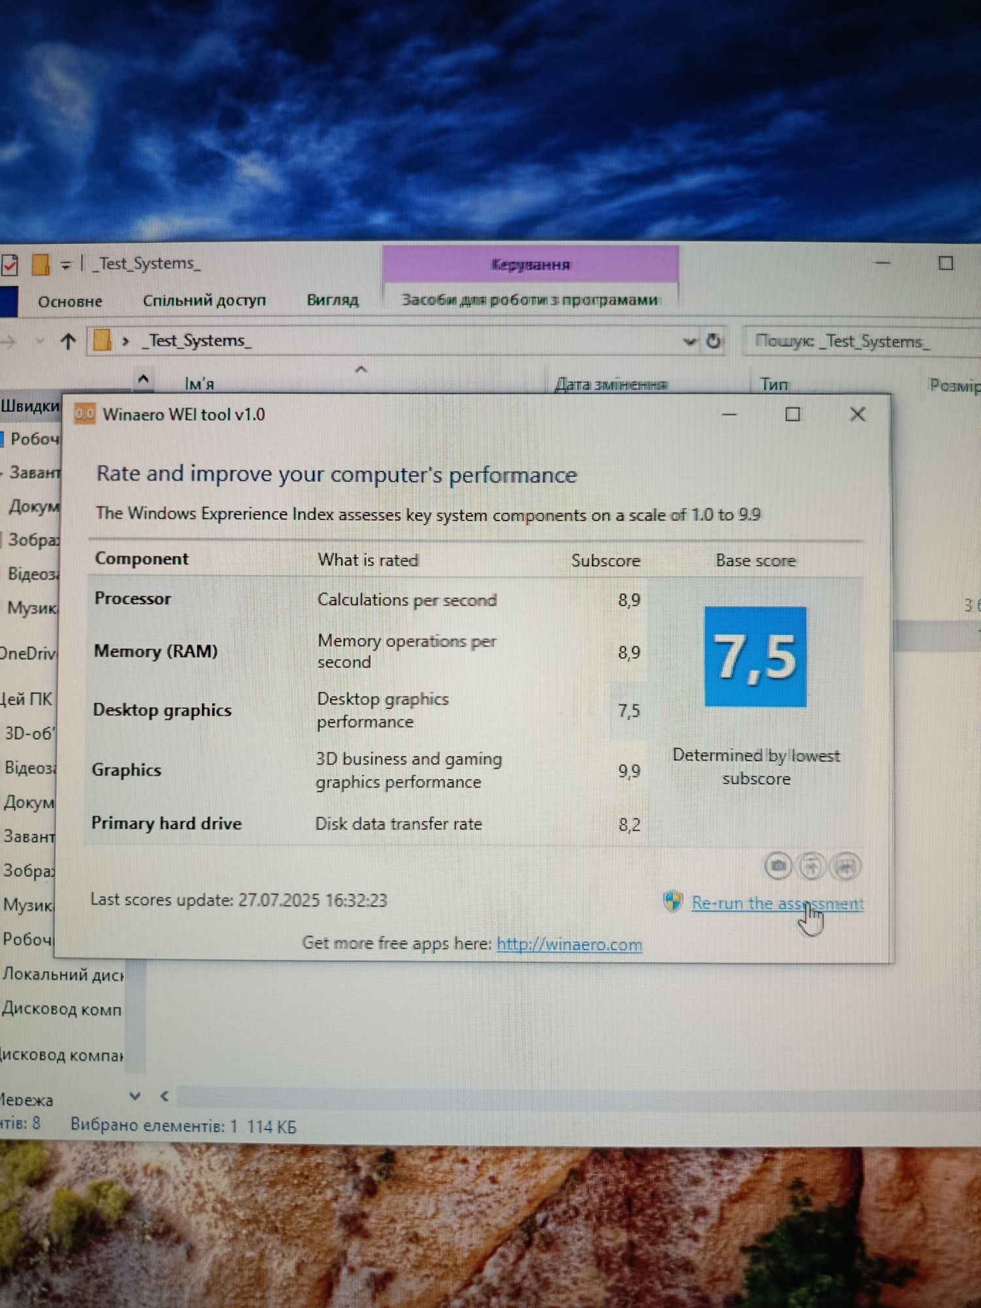Click the horizontal scrollbar track in Explorer
This screenshot has height=1308, width=981.
[x=579, y=1097]
